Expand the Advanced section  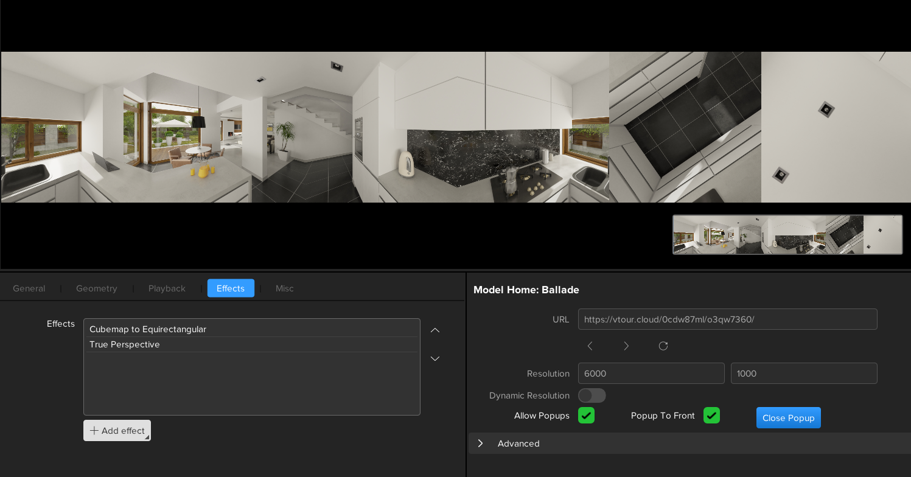(x=481, y=444)
